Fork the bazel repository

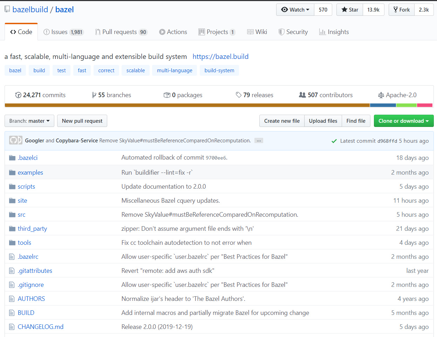pos(402,10)
